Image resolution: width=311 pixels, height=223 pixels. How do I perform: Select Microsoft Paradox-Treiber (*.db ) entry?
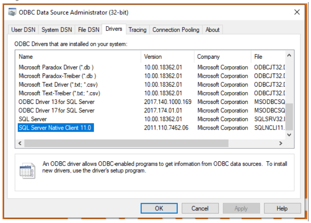(57, 76)
